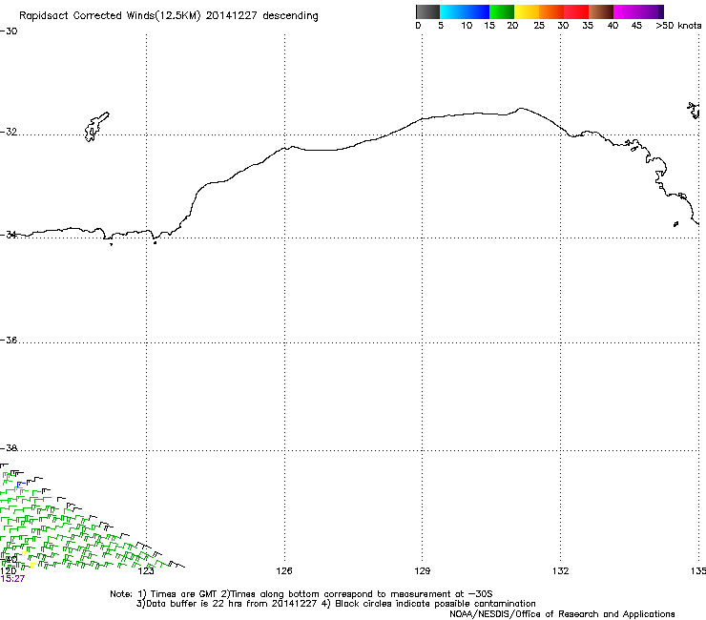The height and width of the screenshot is (620, 706).
Task: Click the "Data buffer is 22 hrs" note line
Action: click(336, 604)
